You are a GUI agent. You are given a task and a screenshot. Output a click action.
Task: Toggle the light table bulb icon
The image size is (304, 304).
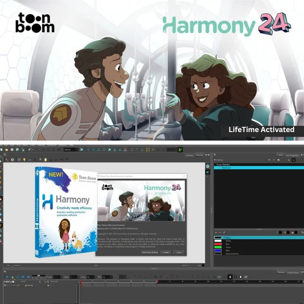tap(24, 160)
